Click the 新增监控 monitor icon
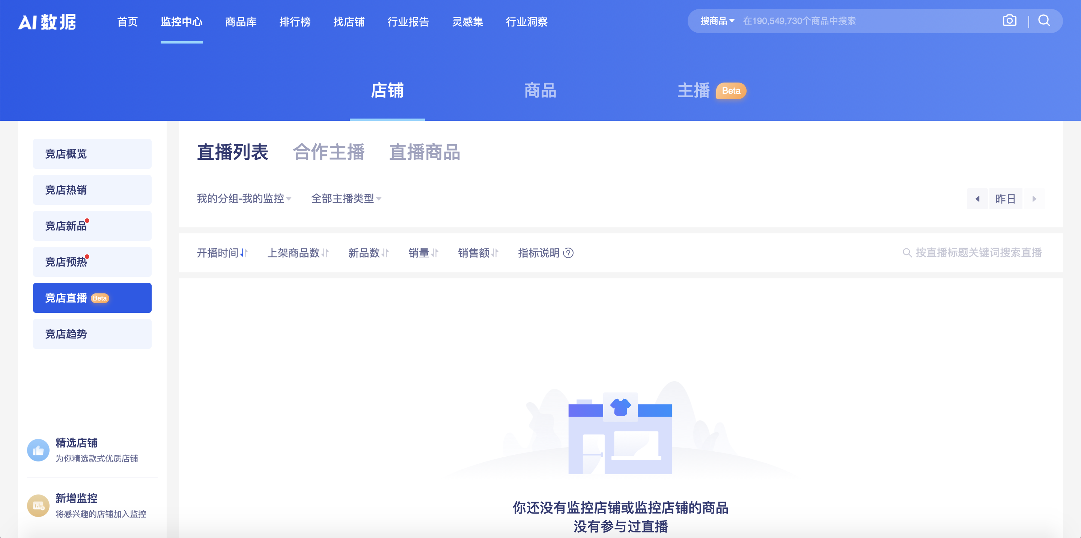 (38, 505)
